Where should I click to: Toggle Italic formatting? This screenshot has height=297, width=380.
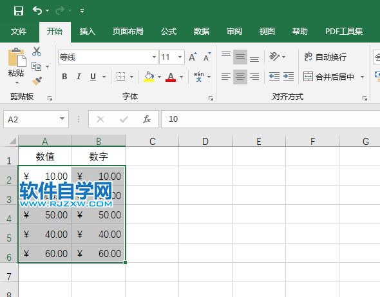click(x=79, y=77)
